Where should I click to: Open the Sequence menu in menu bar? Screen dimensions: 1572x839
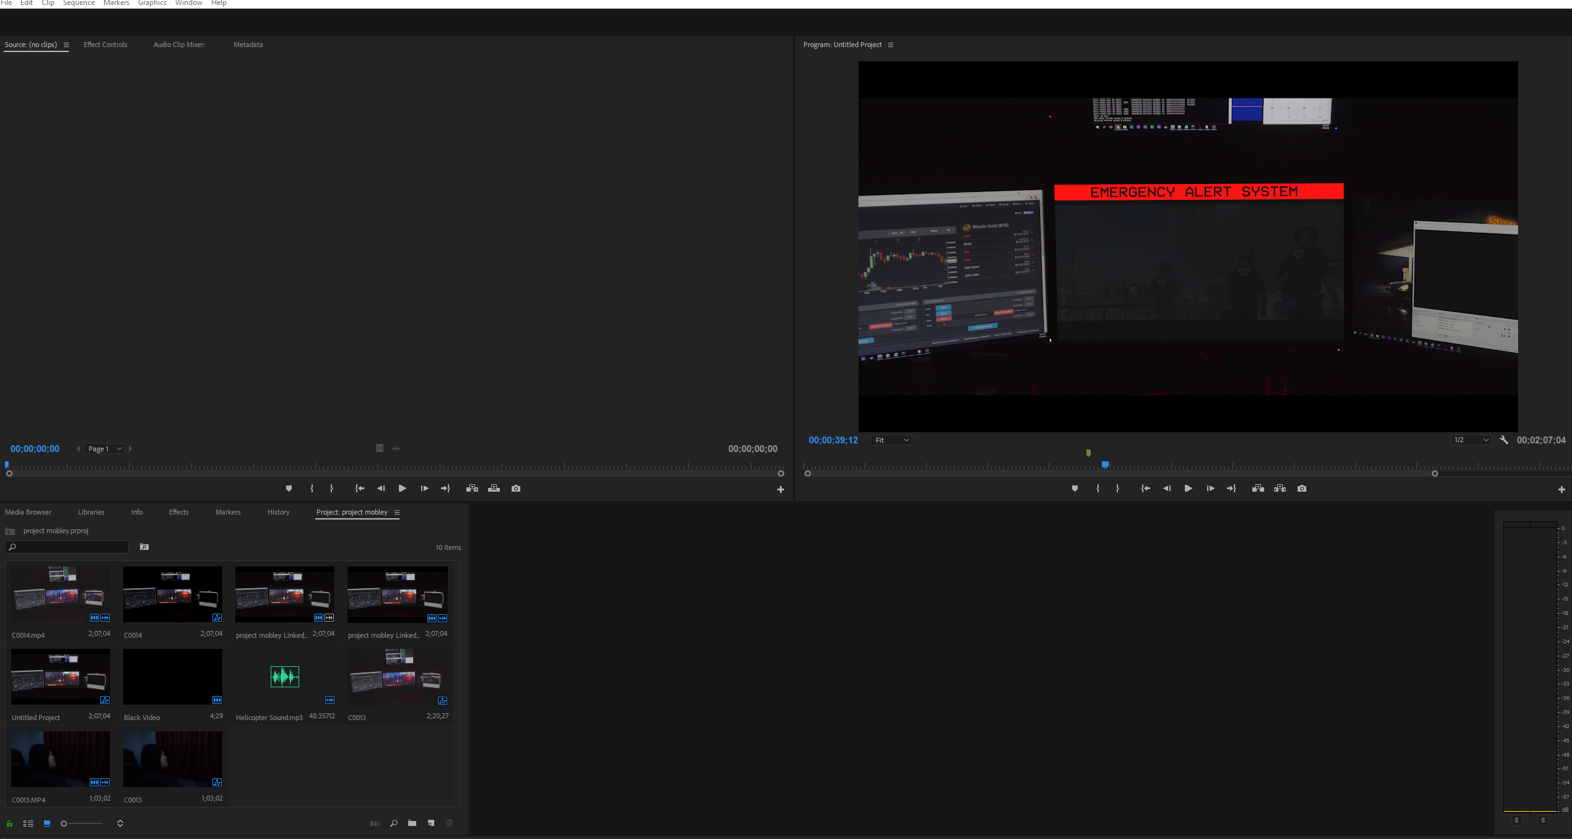pos(78,3)
